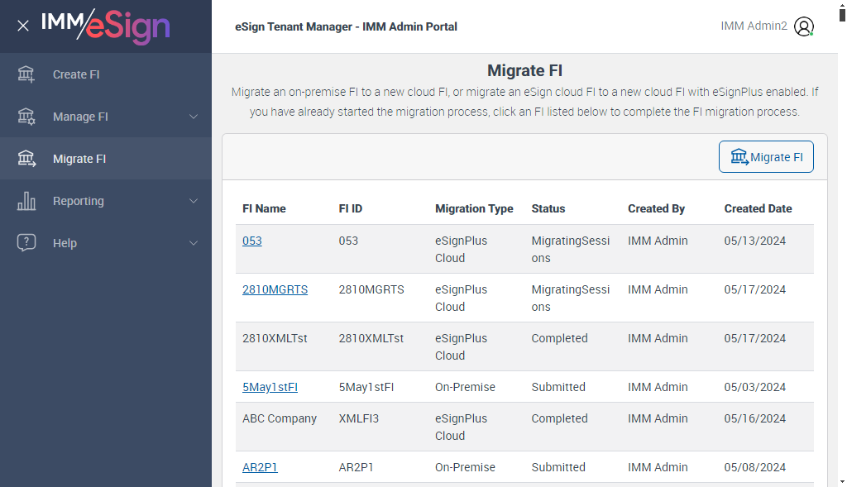Open the AR2P1 FI link

pos(260,467)
